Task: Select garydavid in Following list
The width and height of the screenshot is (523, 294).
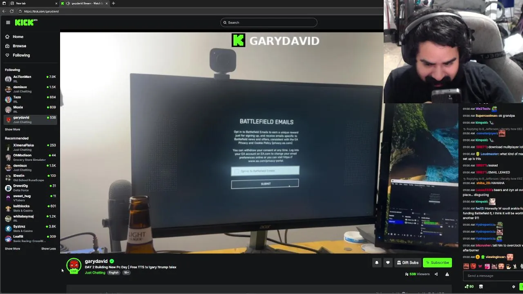Action: 30,119
